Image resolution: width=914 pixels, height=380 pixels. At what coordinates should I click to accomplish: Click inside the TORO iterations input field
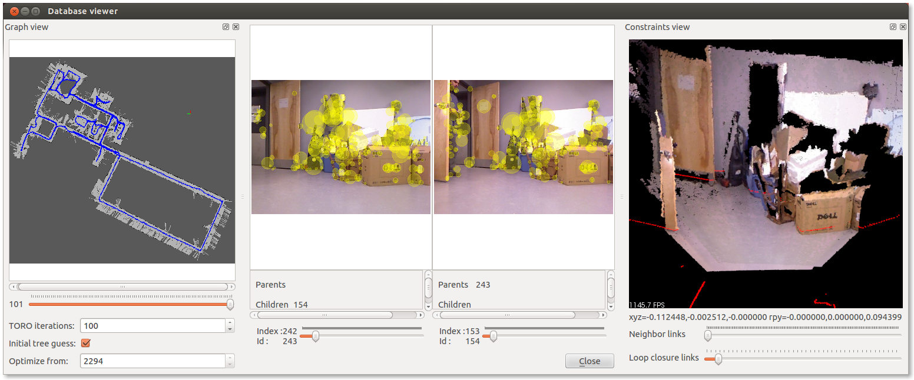(x=153, y=326)
